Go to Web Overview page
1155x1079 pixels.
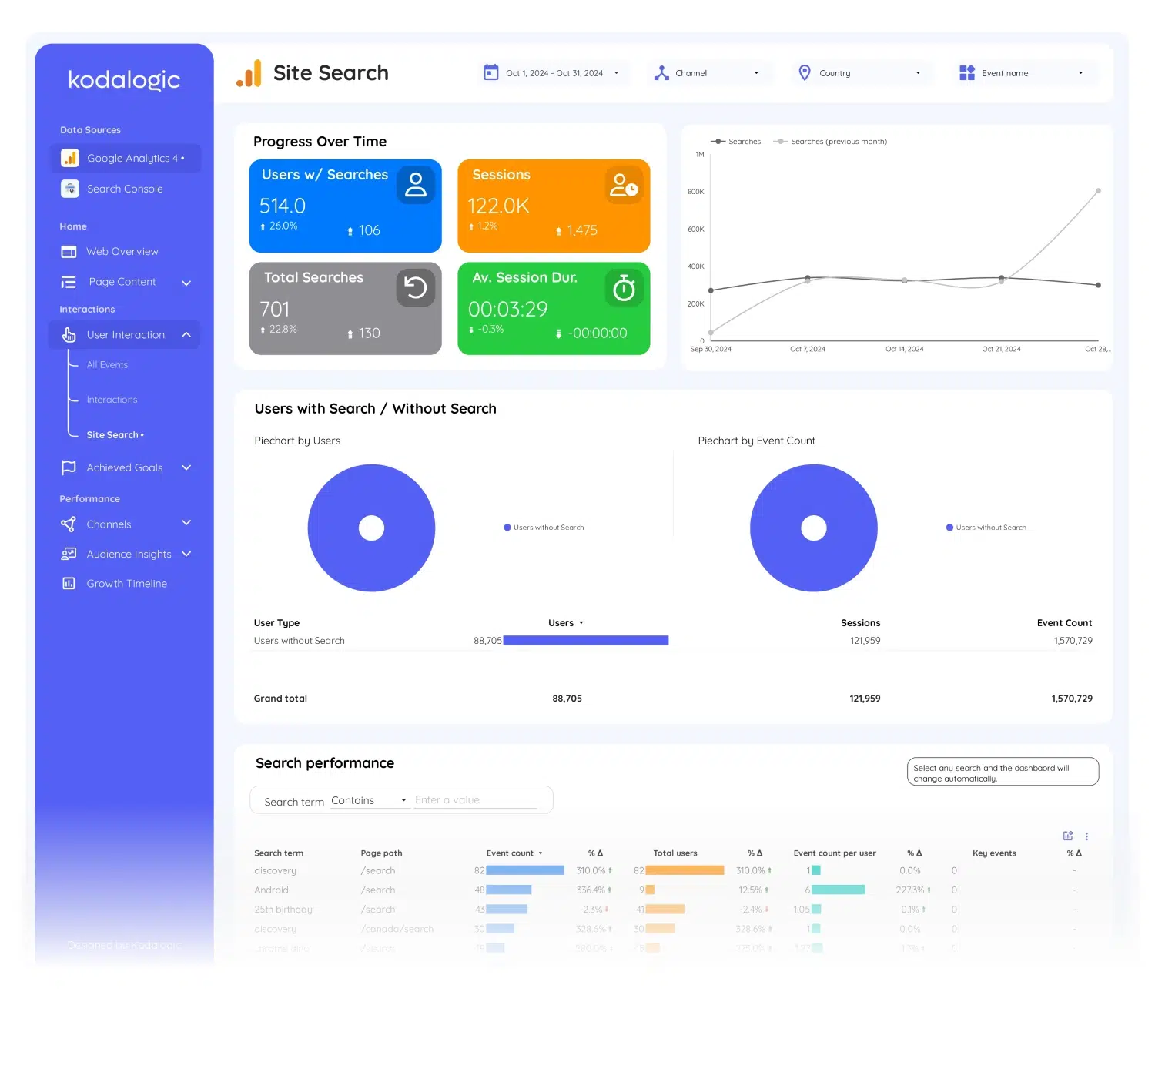pos(122,252)
